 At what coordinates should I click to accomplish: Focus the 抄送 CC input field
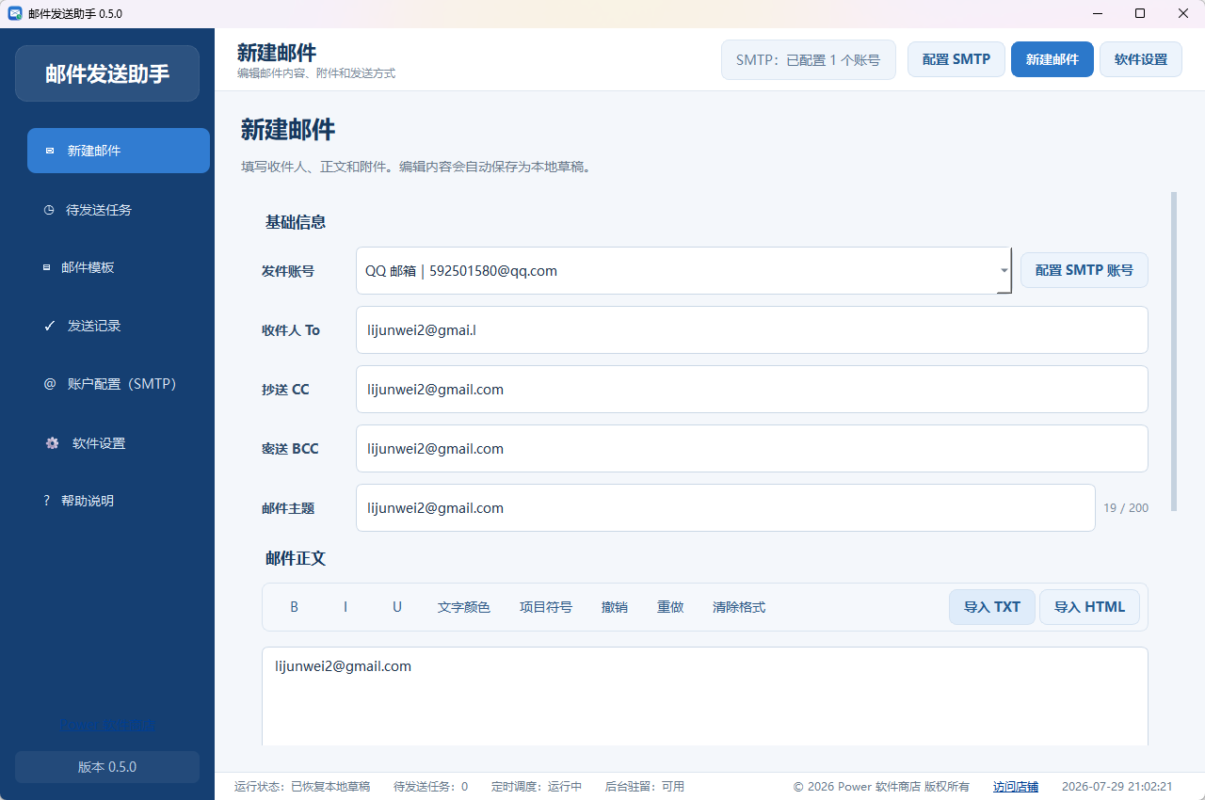click(x=752, y=390)
